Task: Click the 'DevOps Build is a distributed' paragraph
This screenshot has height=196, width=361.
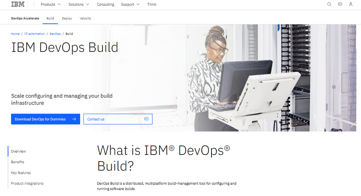Action: (166, 186)
